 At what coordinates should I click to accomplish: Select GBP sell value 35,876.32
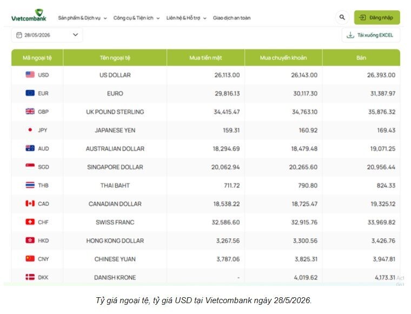382,112
